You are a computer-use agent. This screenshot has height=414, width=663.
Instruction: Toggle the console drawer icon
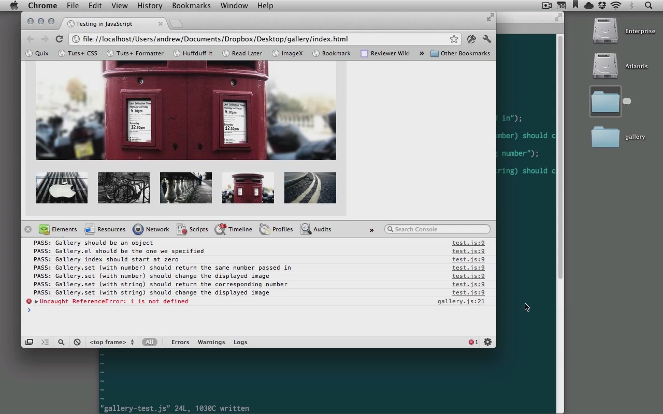click(45, 342)
